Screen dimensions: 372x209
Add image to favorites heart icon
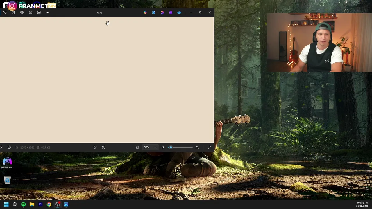coord(1,147)
